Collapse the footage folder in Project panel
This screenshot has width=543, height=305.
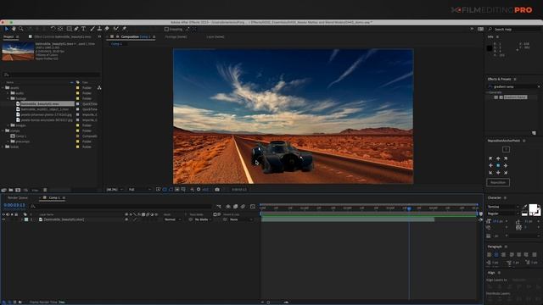click(8, 98)
